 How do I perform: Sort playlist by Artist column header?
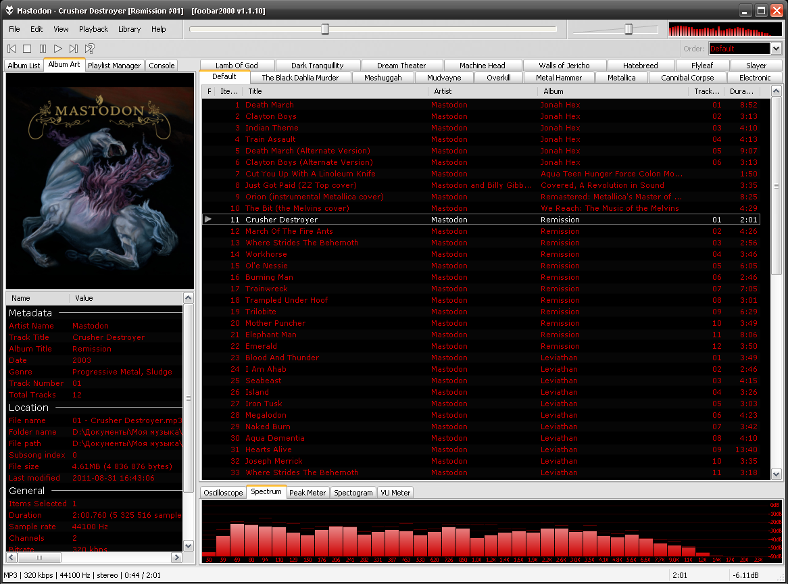[483, 91]
